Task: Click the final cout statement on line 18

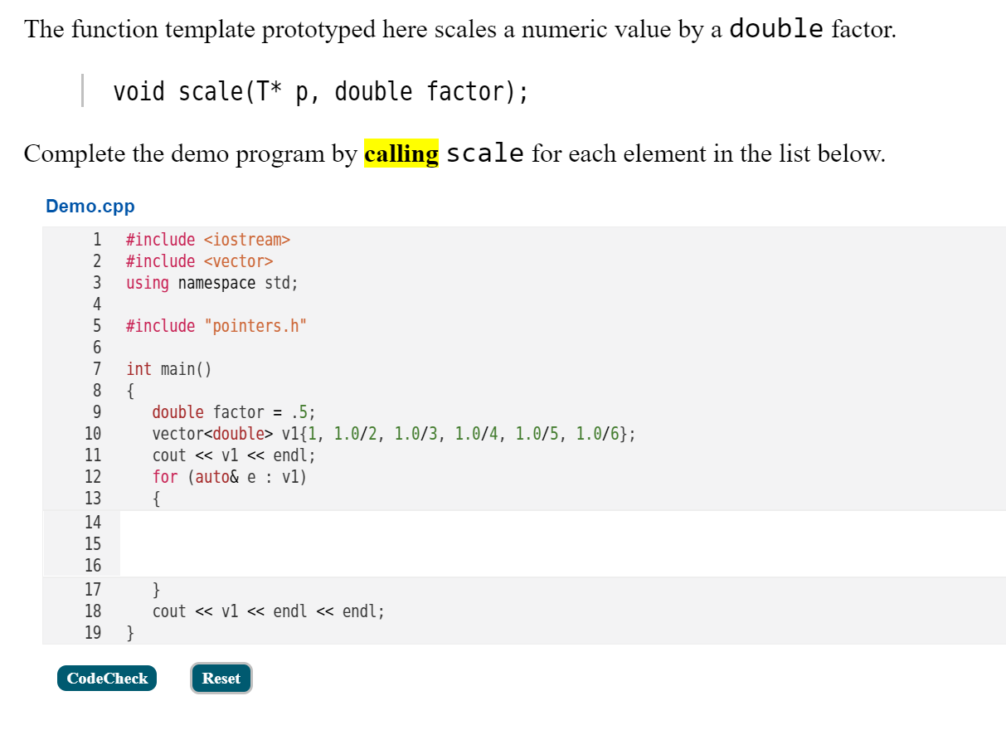Action: pos(269,611)
